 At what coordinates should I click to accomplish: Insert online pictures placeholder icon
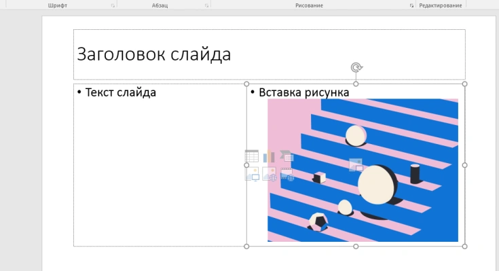coord(270,174)
